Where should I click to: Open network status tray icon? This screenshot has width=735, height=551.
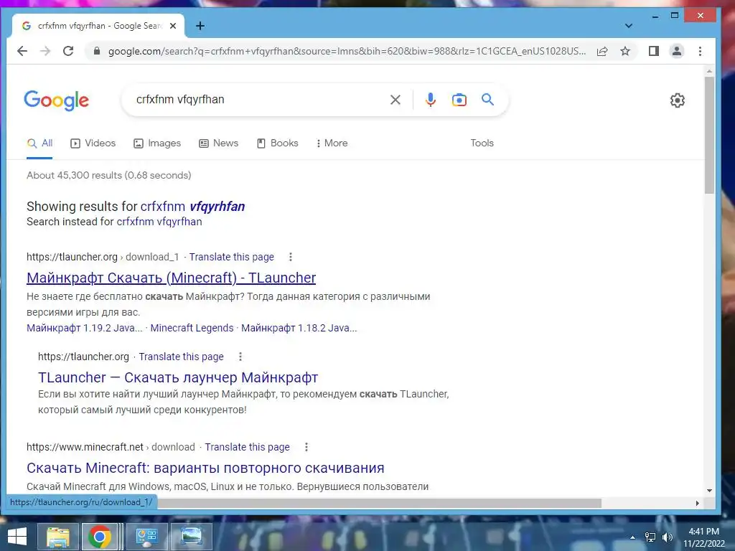click(650, 537)
